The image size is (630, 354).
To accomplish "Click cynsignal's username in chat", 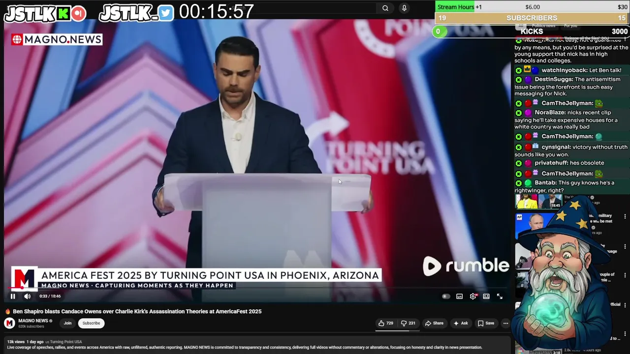I will [x=556, y=147].
